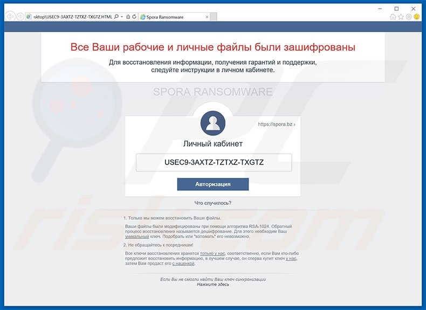Screen dimensions: 426x310
Task: Open Favorites star icon
Action: (401, 17)
